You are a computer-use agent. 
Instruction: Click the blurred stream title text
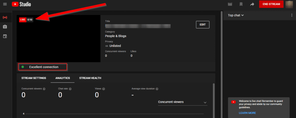(x=138, y=26)
